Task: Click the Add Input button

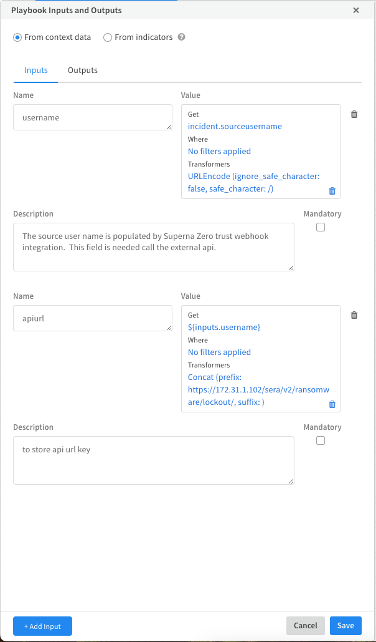Action: coord(42,626)
